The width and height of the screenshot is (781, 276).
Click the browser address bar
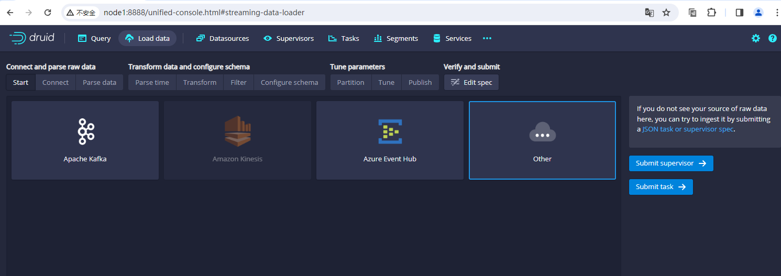pos(367,13)
